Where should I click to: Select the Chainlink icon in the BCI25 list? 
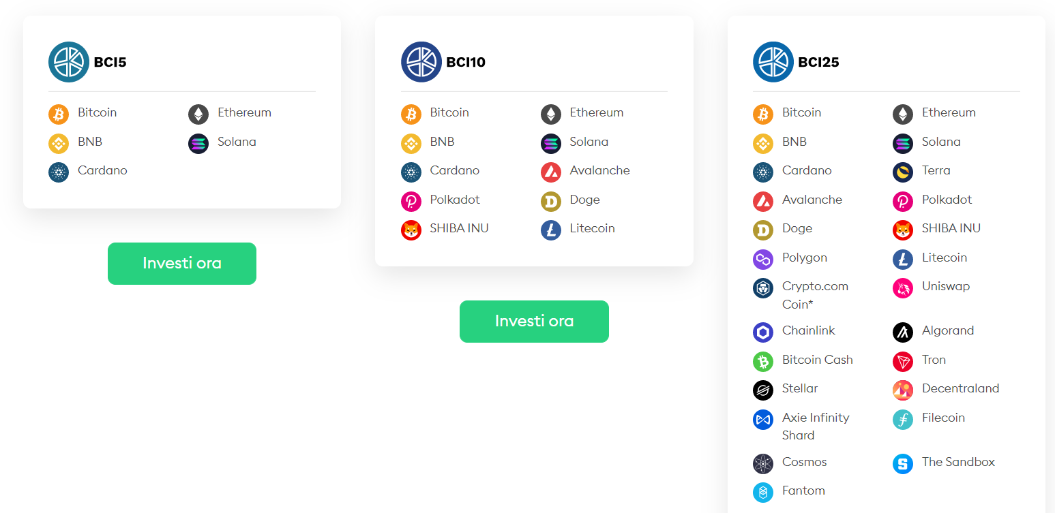point(762,332)
